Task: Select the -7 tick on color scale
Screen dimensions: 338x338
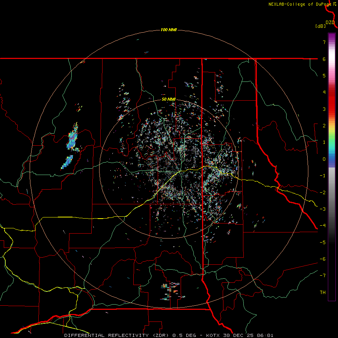Action: [323, 276]
